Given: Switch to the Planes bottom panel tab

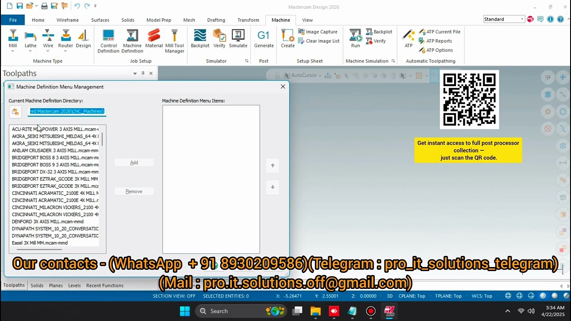Looking at the screenshot, I should tap(56, 285).
